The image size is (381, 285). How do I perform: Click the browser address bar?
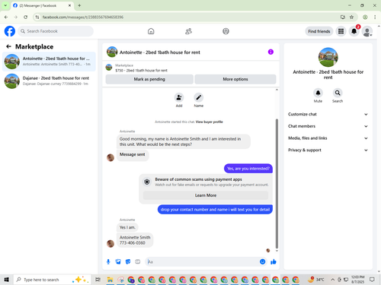(188, 17)
